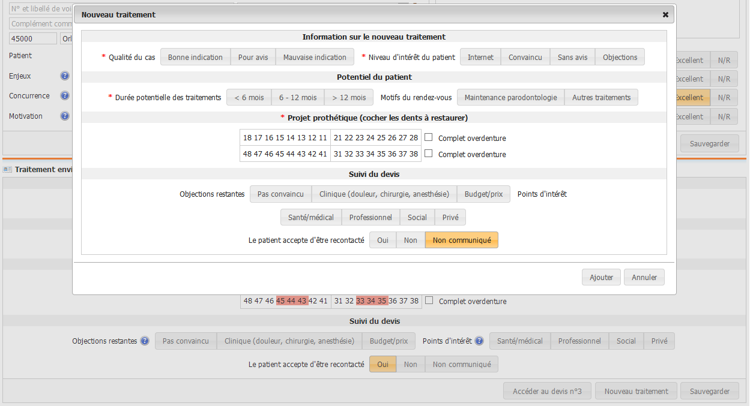Click the postal code field 45000
Viewport: 750px width, 406px height.
(x=33, y=38)
